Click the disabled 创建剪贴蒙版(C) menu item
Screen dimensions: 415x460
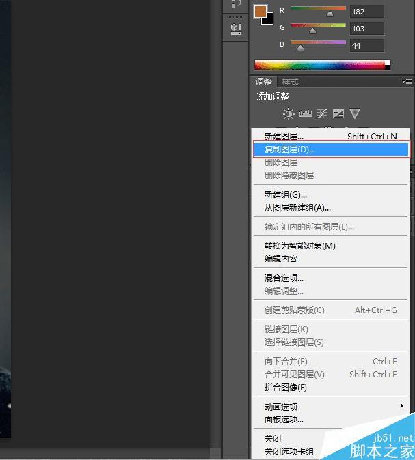(x=330, y=310)
